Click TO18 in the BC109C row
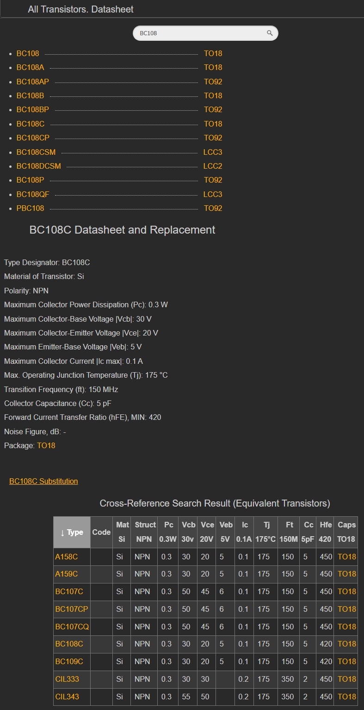The width and height of the screenshot is (364, 710). click(347, 661)
